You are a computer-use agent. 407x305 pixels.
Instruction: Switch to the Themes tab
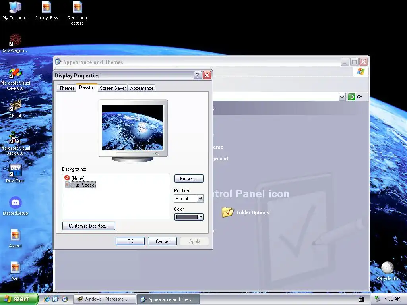tap(67, 88)
